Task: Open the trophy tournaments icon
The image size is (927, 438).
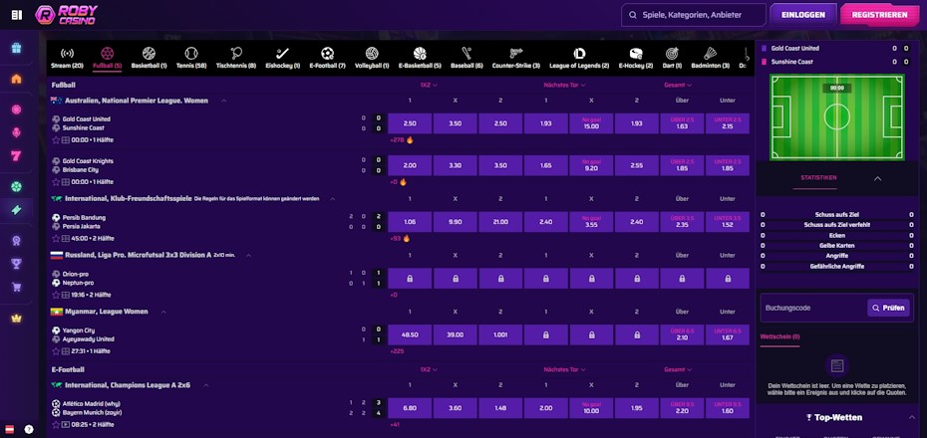Action: click(x=17, y=264)
